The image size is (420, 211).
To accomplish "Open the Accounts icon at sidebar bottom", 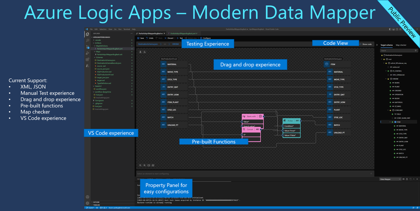I will (x=87, y=197).
